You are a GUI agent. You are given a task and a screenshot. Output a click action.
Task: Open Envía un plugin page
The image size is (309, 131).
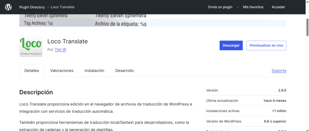[220, 7]
